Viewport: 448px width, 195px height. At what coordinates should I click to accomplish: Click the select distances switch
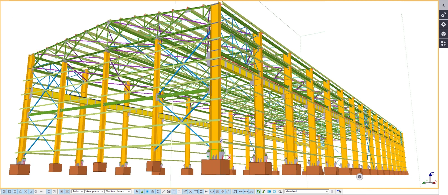(x=228, y=191)
